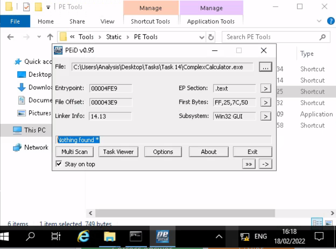Switch to the Shortcut Tools tab
336x249 pixels.
[150, 21]
